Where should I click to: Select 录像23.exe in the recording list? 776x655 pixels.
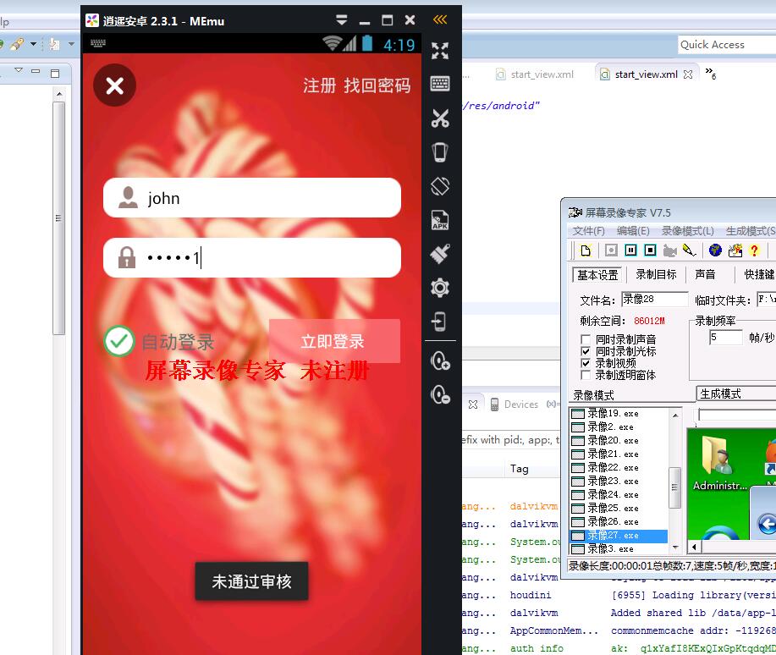click(613, 481)
